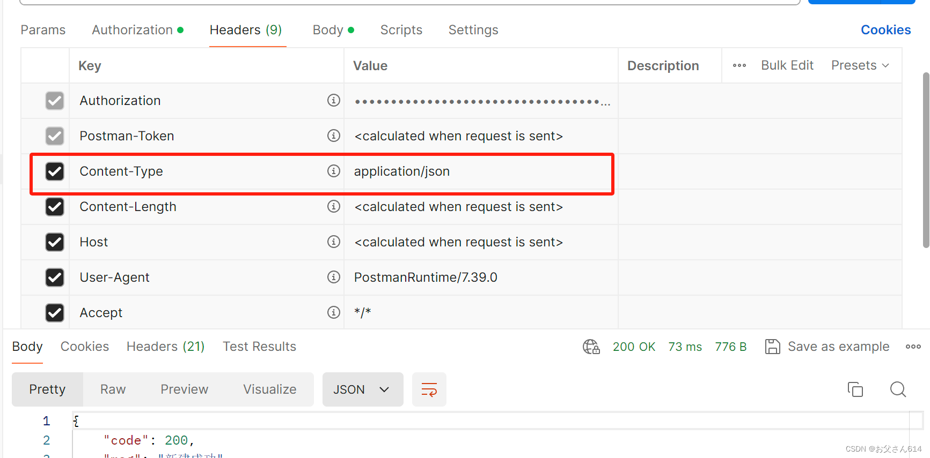
Task: Expand the Presets dropdown
Action: 859,65
